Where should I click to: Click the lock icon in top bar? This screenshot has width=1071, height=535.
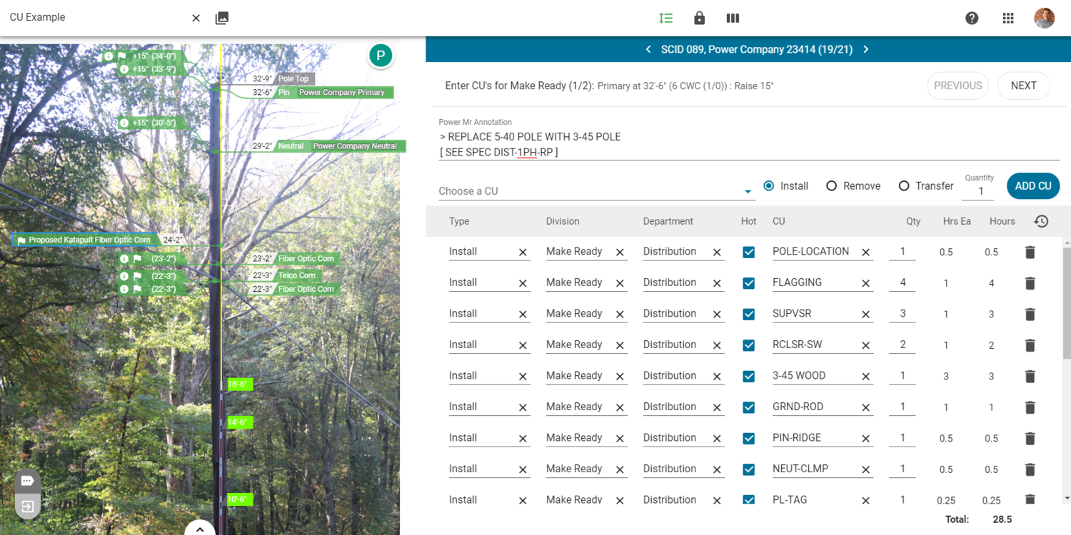point(700,18)
